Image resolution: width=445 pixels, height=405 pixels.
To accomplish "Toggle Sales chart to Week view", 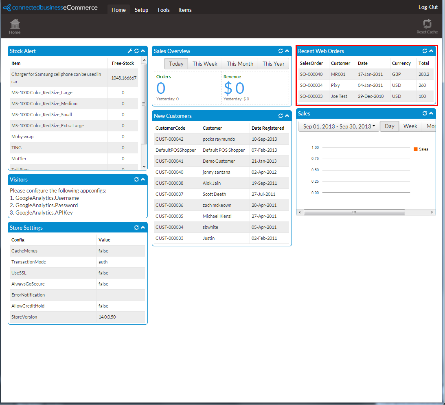I will [x=410, y=126].
